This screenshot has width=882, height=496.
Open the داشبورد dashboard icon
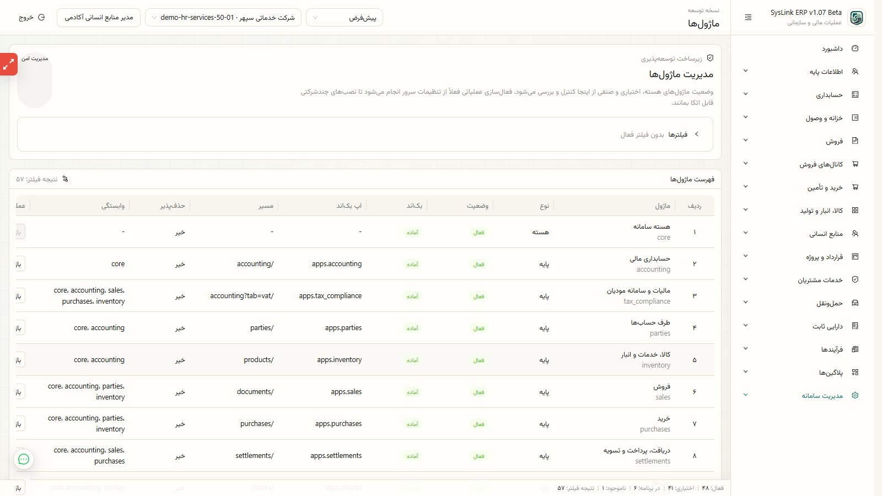[x=855, y=48]
